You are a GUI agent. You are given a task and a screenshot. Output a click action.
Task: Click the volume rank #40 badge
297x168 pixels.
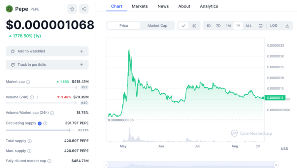click(x=84, y=103)
